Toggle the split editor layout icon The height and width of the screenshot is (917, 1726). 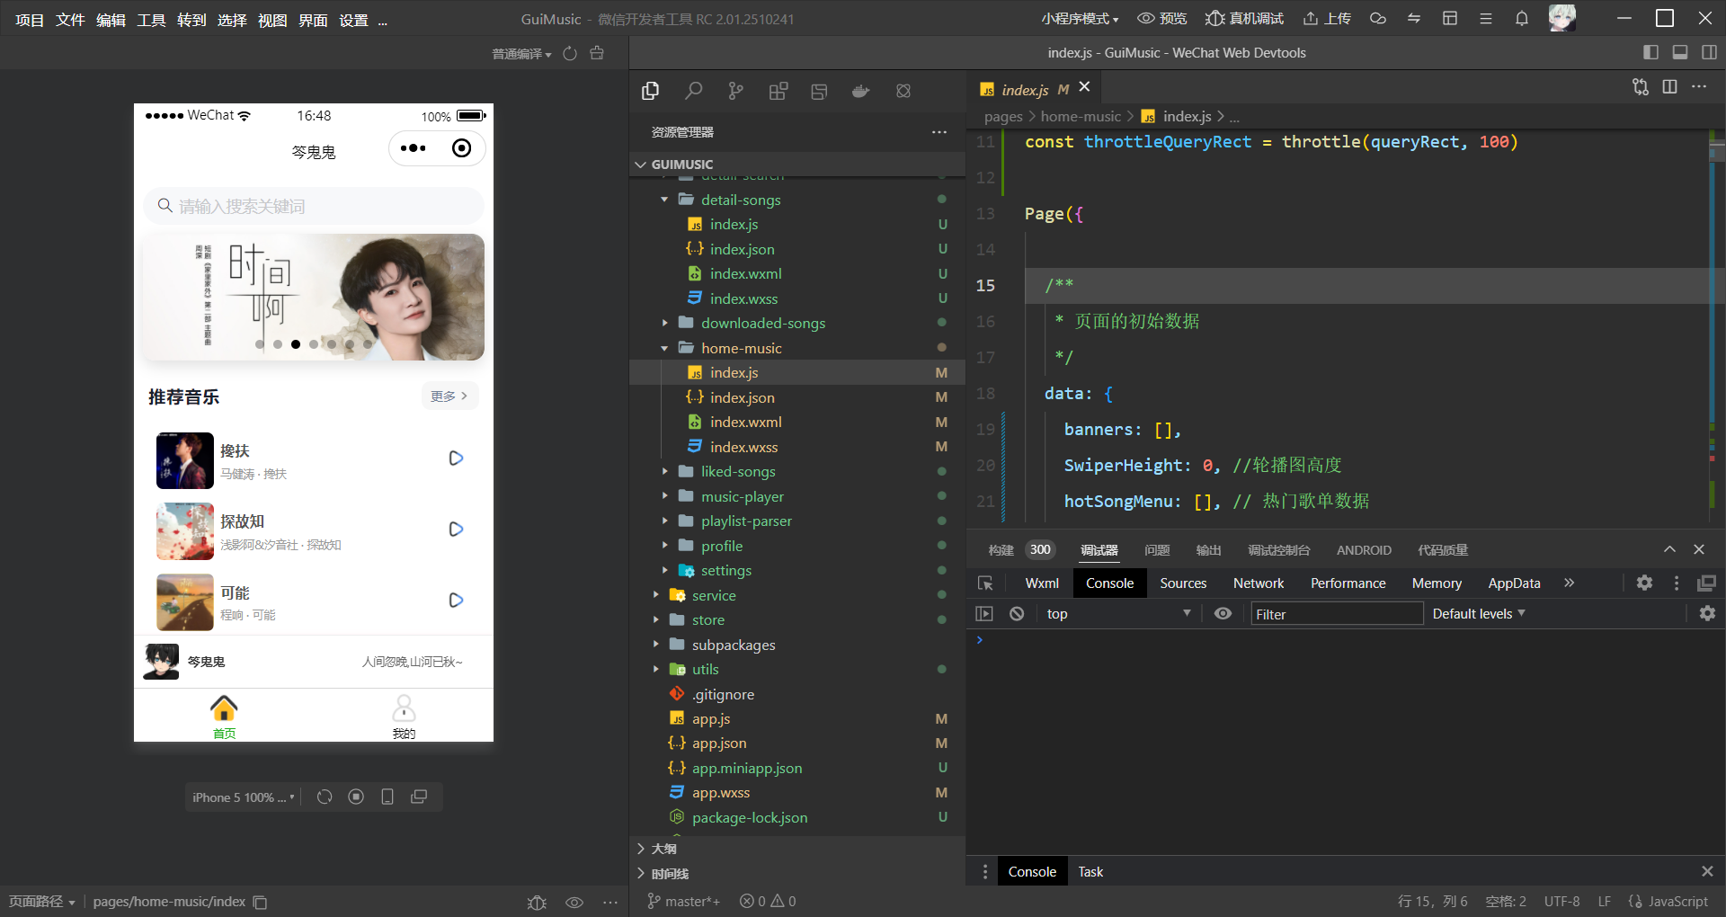click(1669, 87)
